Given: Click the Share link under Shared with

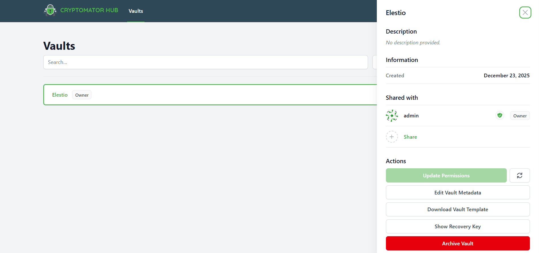Looking at the screenshot, I should 410,137.
